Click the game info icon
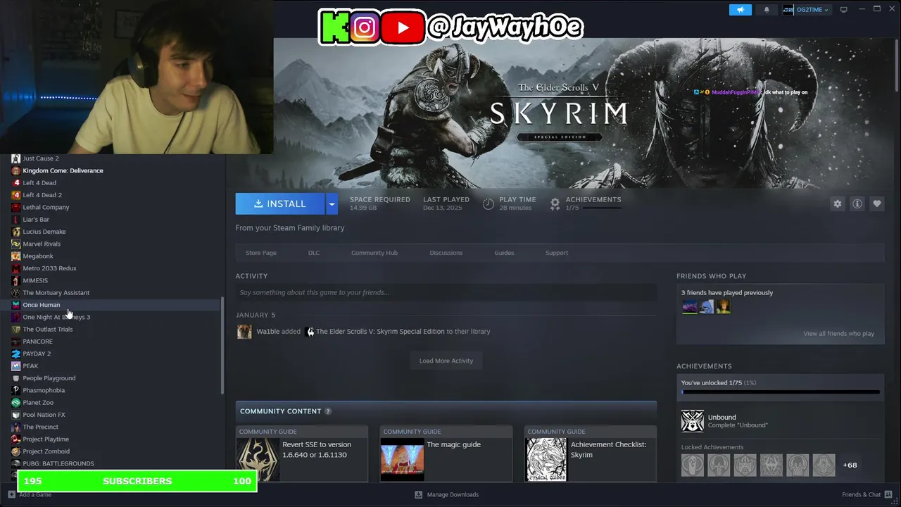 pos(857,204)
